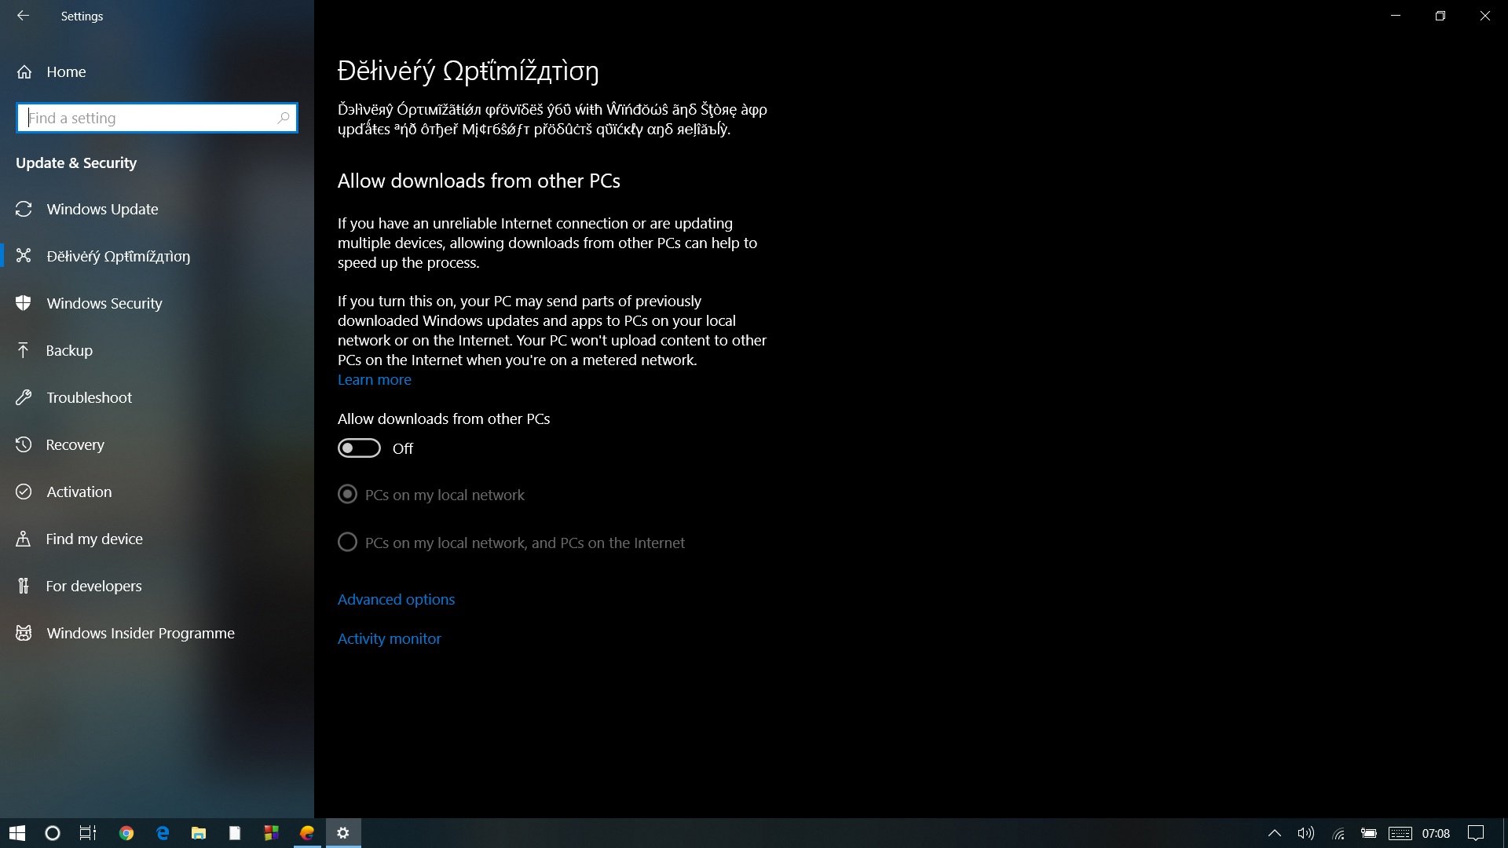Click the Windows Update sync icon
This screenshot has width=1508, height=848.
tap(24, 209)
